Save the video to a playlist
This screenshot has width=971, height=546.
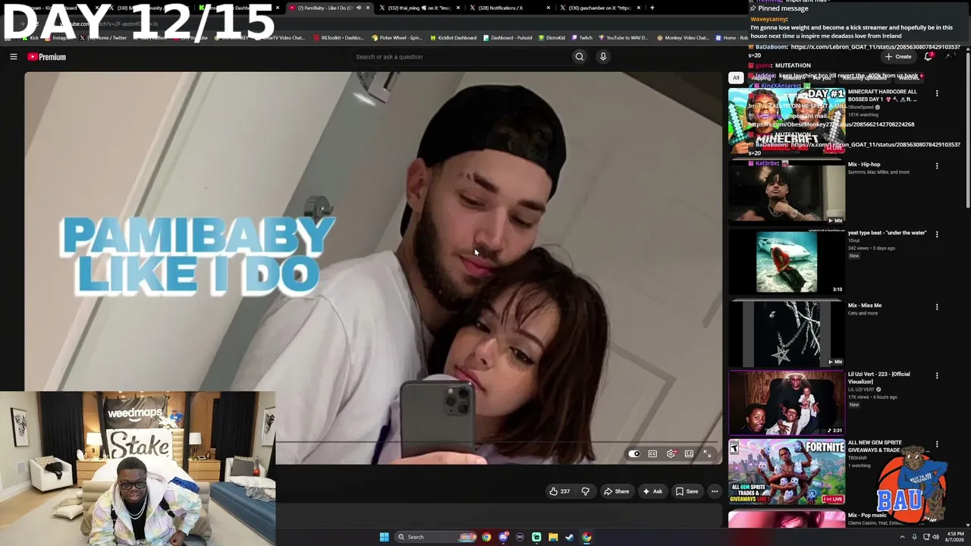coord(687,491)
